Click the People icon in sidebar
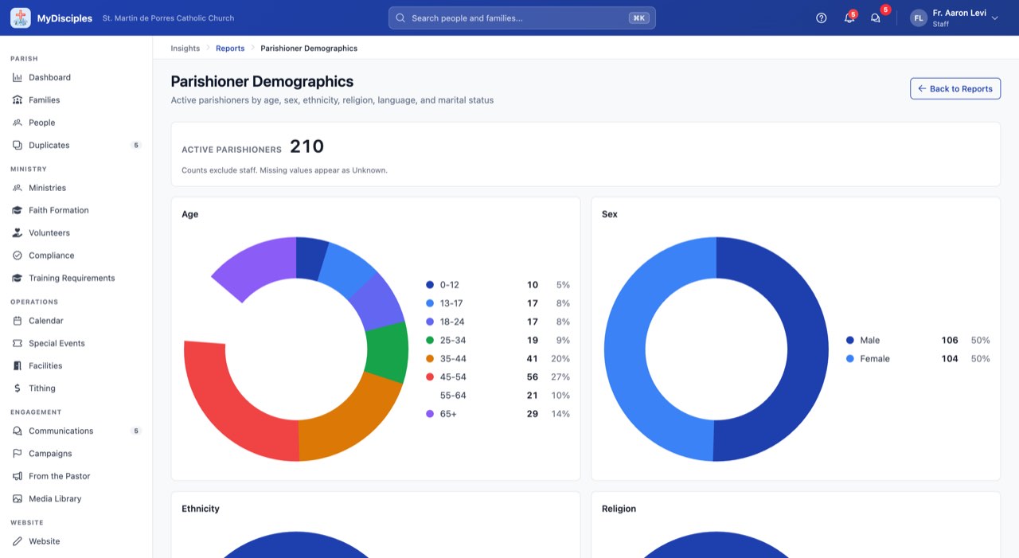The image size is (1019, 558). (18, 123)
